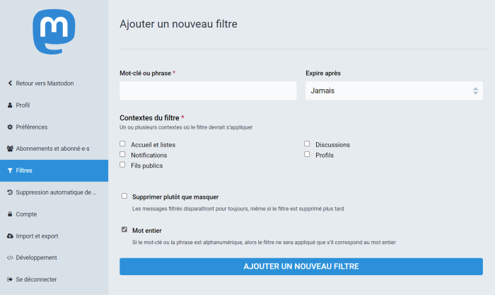Screen dimensions: 495x295
Task: Click the Fils publics label
Action: pyautogui.click(x=147, y=166)
